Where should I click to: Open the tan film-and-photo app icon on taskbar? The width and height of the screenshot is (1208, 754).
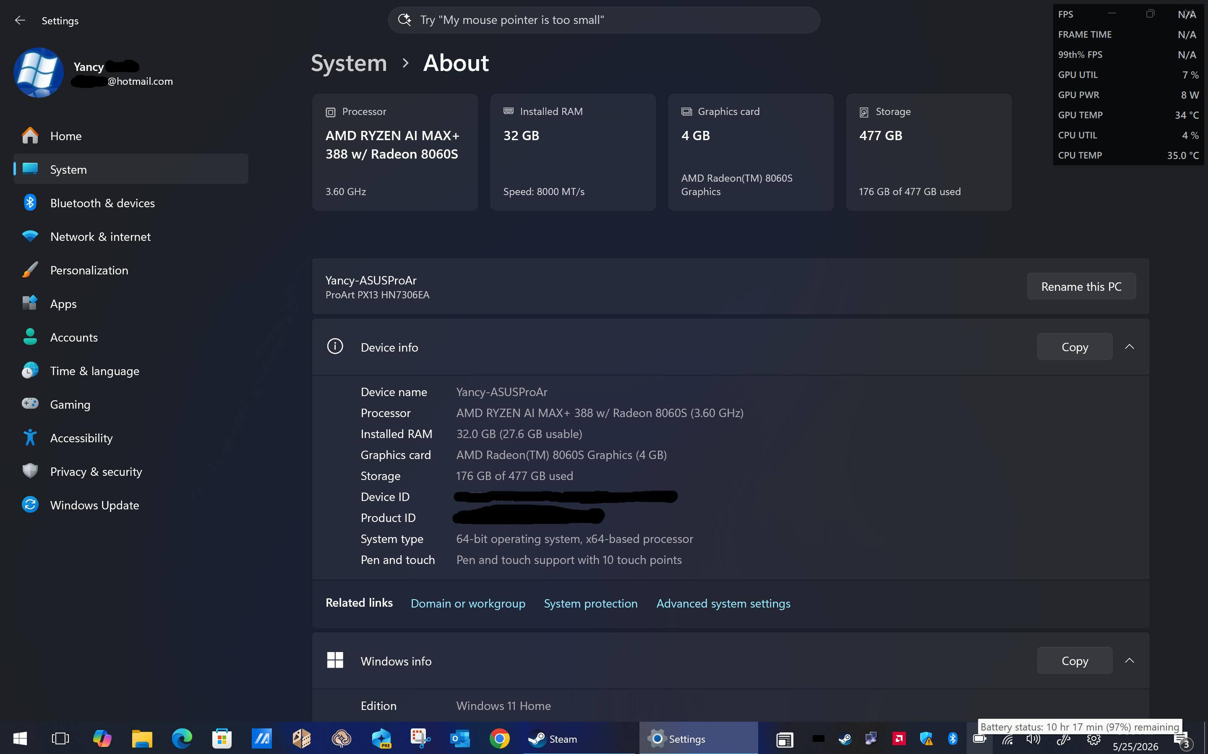point(302,738)
